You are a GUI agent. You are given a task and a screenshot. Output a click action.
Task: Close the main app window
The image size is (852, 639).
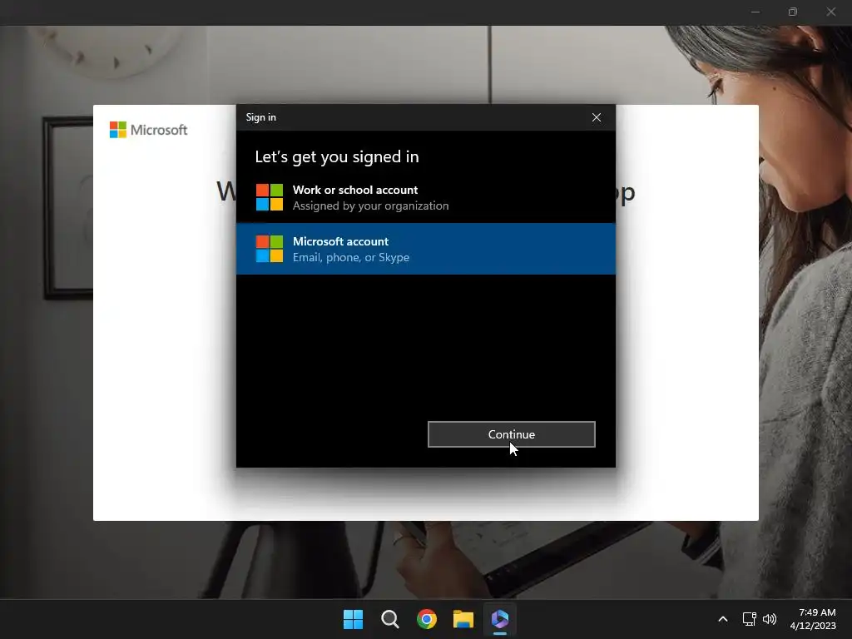831,12
